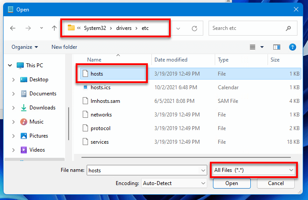Select the services file
308x200 pixels.
click(x=191, y=142)
